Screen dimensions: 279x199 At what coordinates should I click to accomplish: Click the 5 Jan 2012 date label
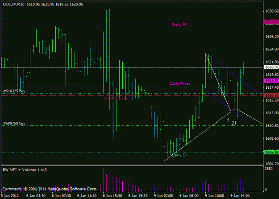[10, 196]
